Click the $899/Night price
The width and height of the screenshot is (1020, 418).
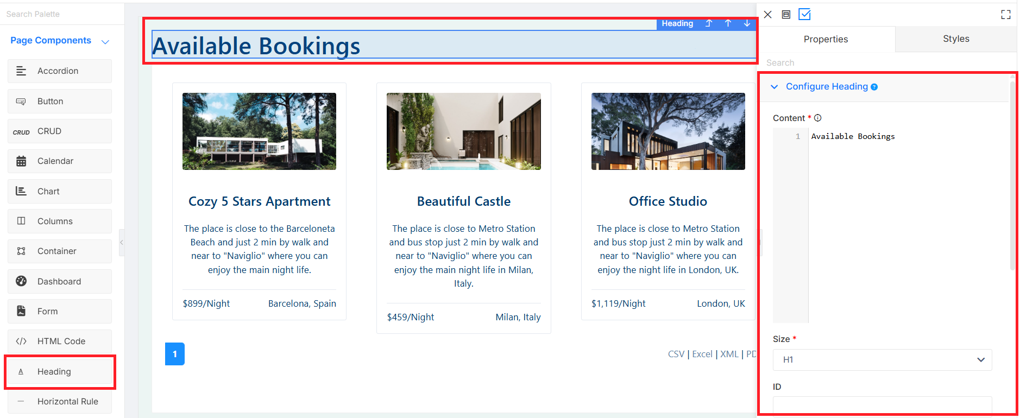click(x=206, y=303)
